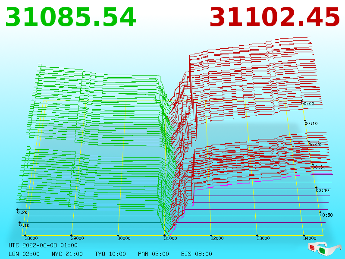The image size is (345, 259).
Task: Click the 3D glasses icon
Action: (324, 249)
